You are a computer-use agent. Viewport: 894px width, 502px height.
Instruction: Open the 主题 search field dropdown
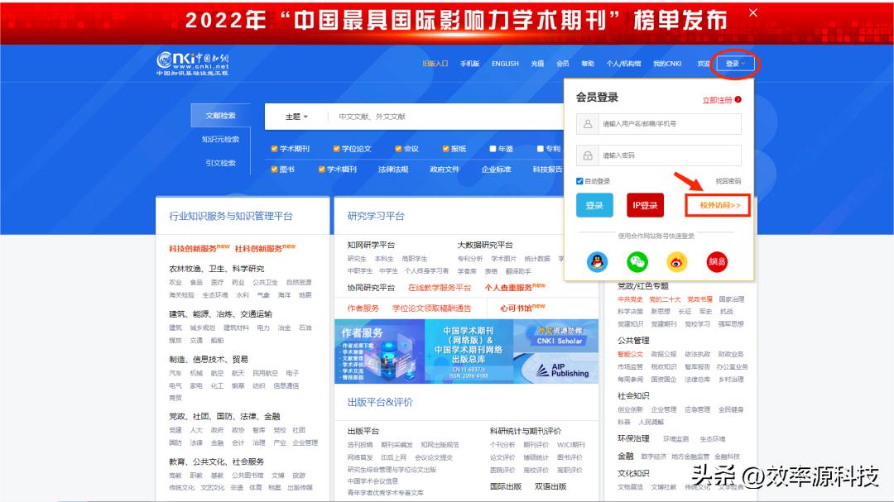(296, 117)
